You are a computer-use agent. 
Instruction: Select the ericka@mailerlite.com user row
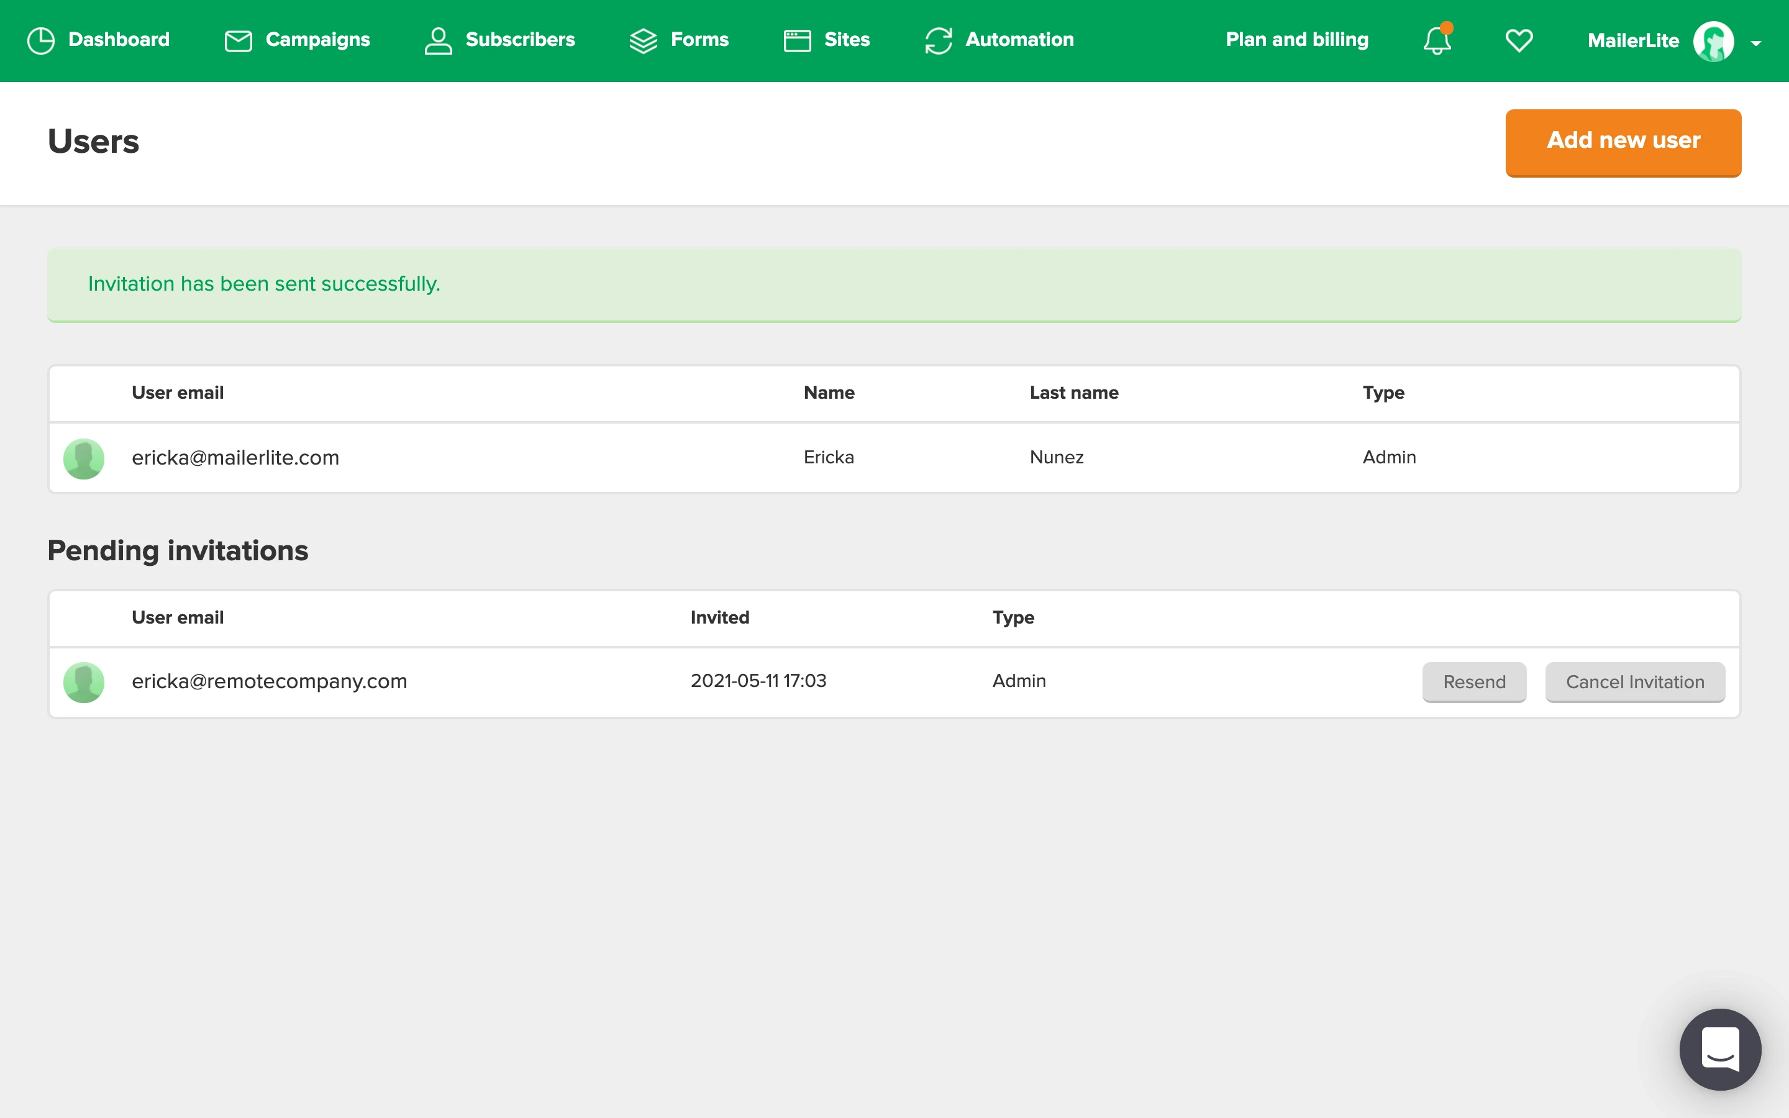click(235, 458)
